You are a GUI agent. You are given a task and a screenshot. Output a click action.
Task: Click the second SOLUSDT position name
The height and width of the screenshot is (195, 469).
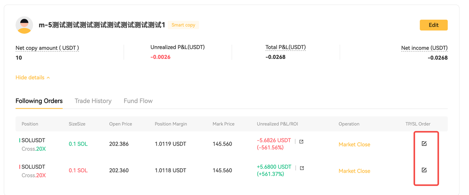pyautogui.click(x=33, y=166)
